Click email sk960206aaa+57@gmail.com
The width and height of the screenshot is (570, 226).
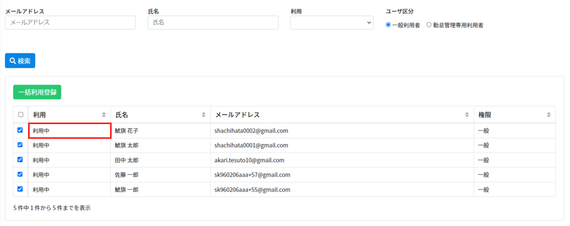click(x=252, y=175)
